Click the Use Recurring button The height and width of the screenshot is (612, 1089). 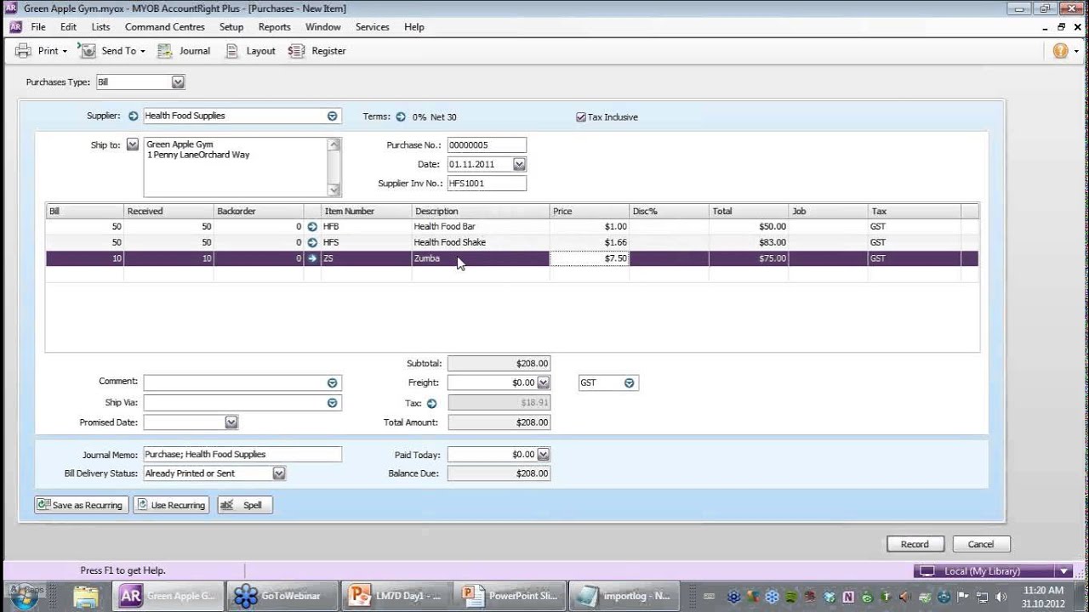click(x=171, y=505)
